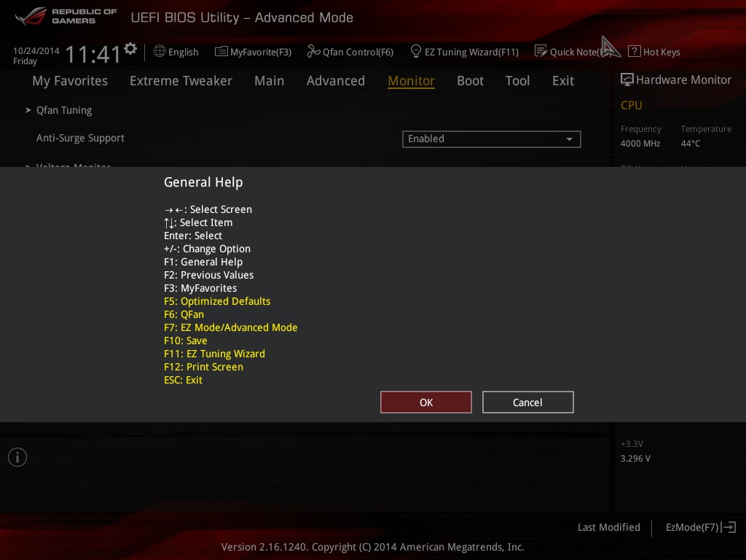
Task: Click the 'F12: Print Screen' help line
Action: coord(204,367)
